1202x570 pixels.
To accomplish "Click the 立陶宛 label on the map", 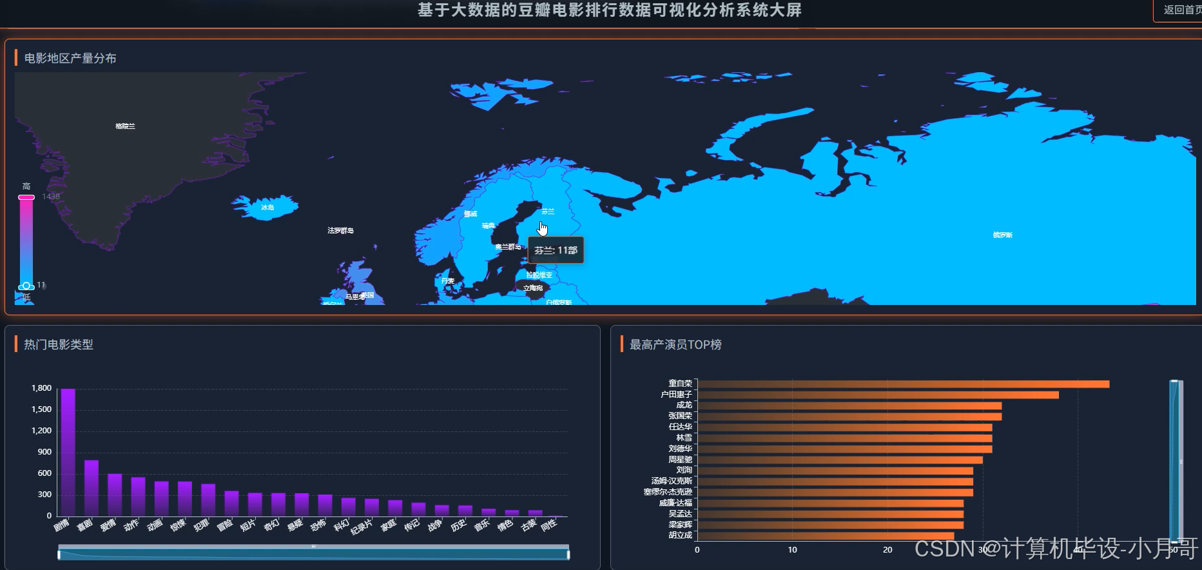I will (x=533, y=288).
